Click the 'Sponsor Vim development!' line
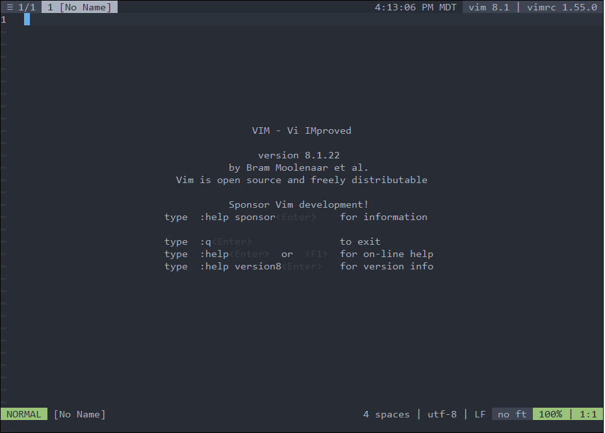Screen dimensions: 605x433 click(298, 204)
